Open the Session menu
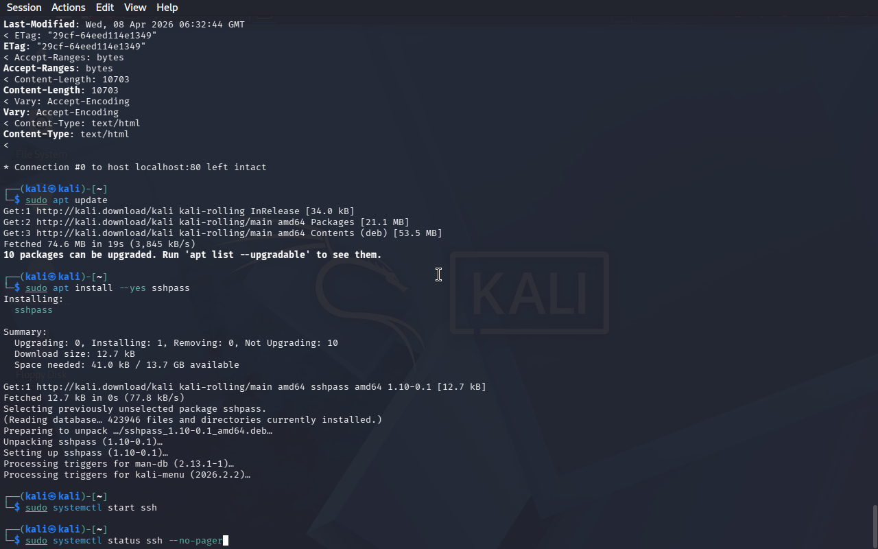The image size is (878, 549). (24, 8)
